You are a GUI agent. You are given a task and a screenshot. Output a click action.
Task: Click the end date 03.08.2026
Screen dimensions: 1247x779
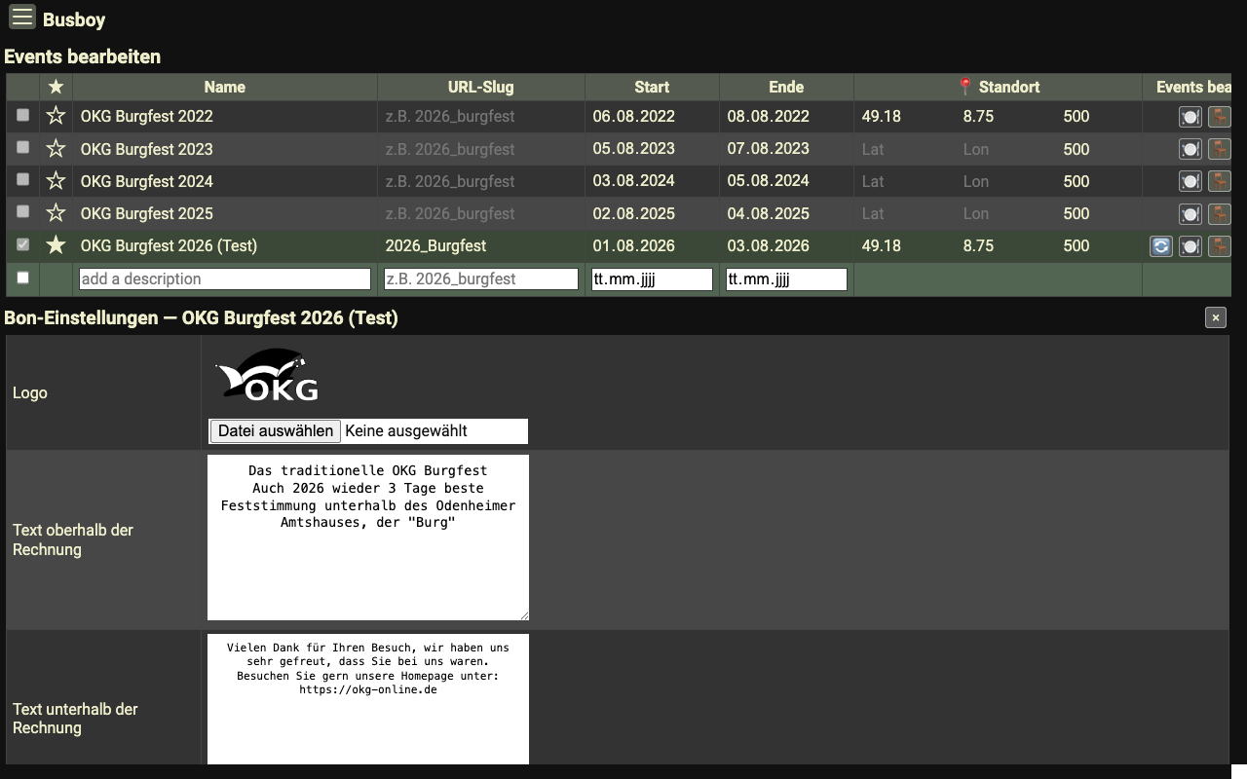tap(768, 245)
